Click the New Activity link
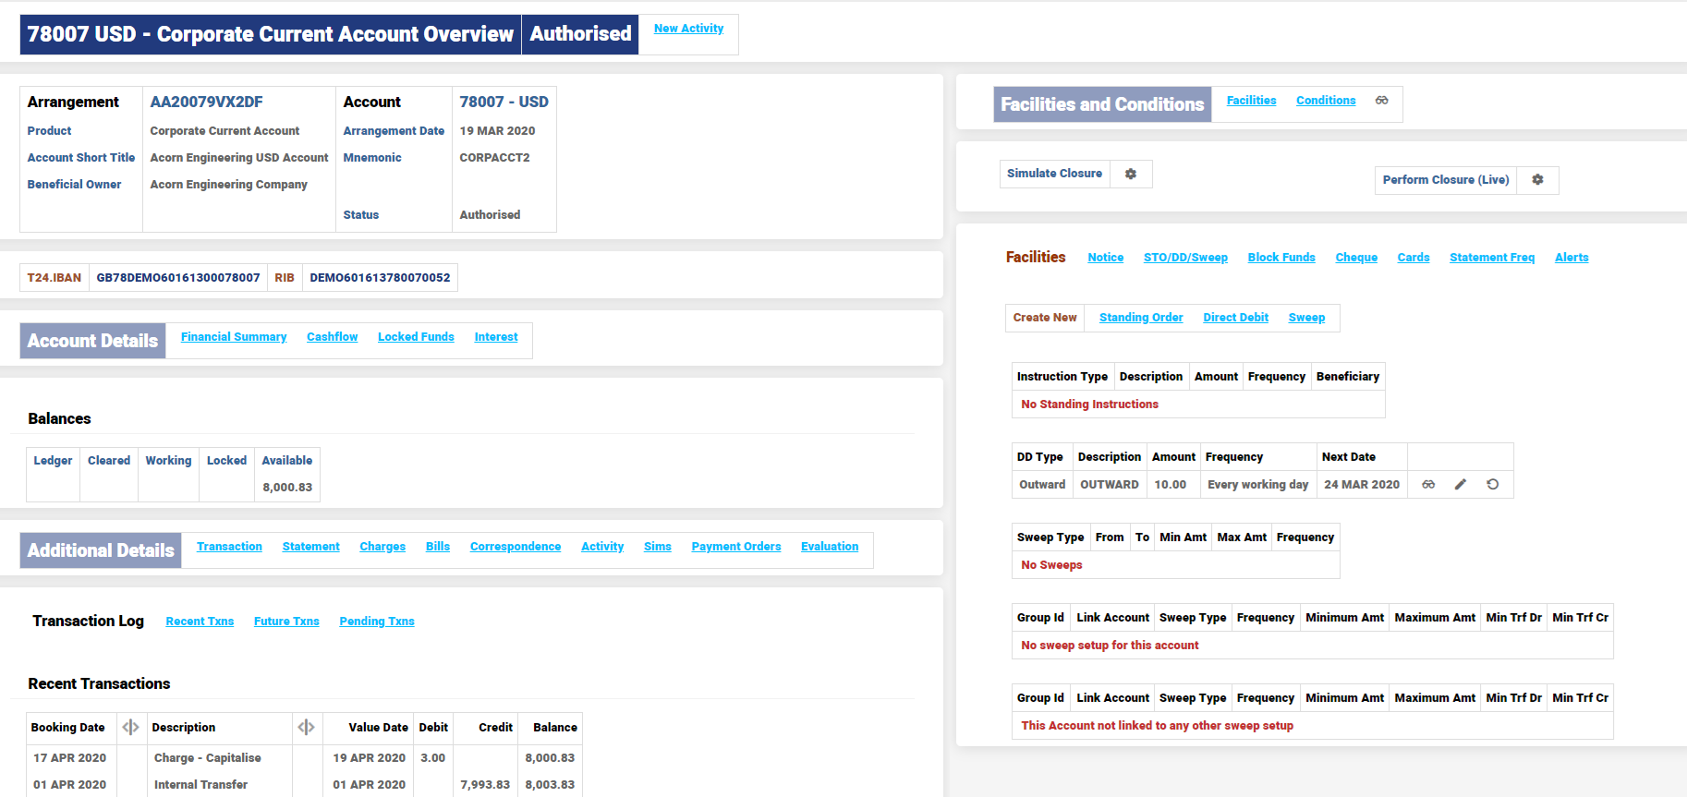 coord(688,29)
